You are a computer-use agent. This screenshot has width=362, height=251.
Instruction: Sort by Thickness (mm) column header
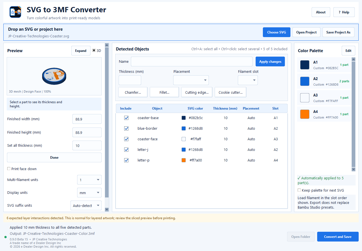[x=225, y=108]
